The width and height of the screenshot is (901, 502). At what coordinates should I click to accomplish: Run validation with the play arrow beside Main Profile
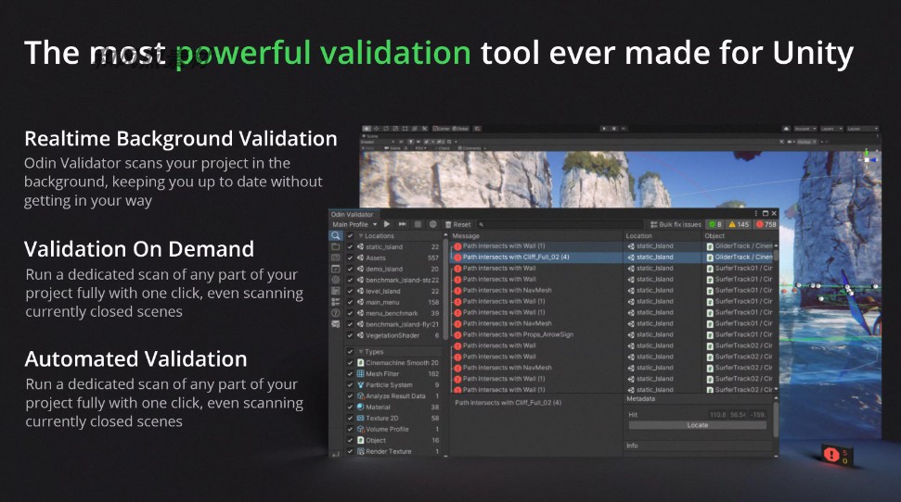(387, 224)
